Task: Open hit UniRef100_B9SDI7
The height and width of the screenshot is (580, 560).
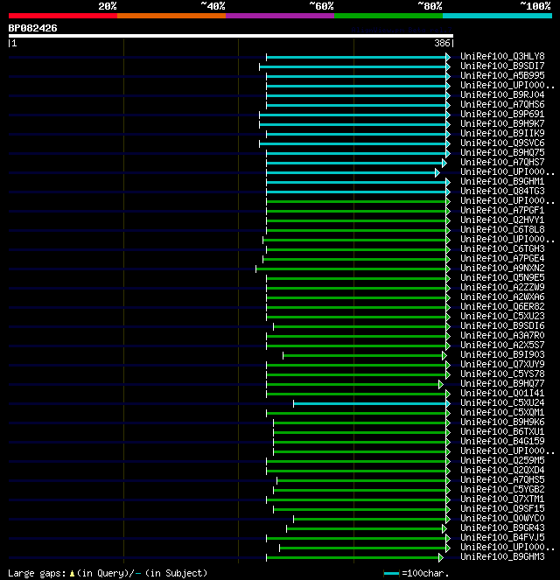Action: coord(502,66)
